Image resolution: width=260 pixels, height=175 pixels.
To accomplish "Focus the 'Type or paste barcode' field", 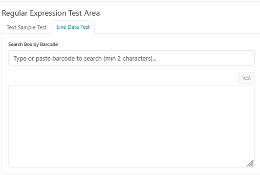I will (131, 58).
